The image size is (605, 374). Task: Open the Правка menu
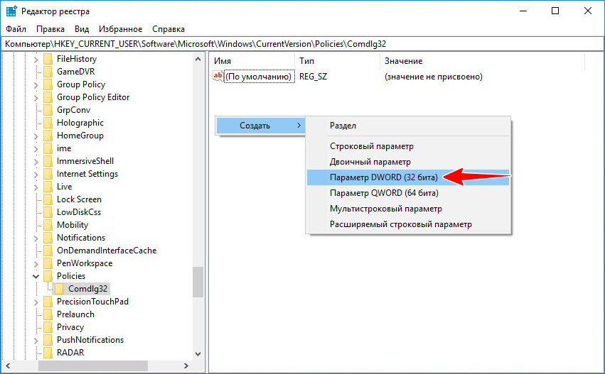point(50,29)
